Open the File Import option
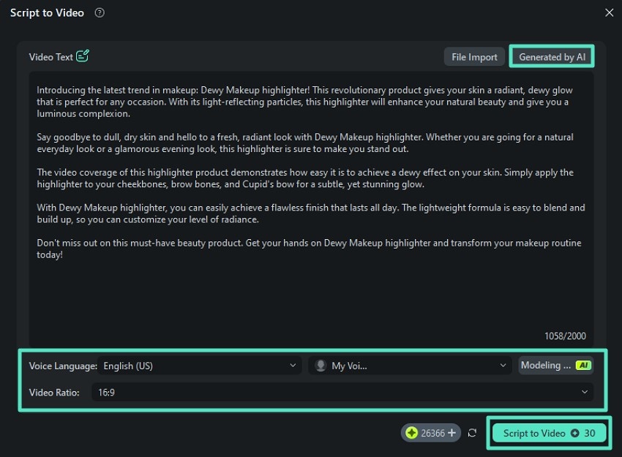 pyautogui.click(x=474, y=57)
